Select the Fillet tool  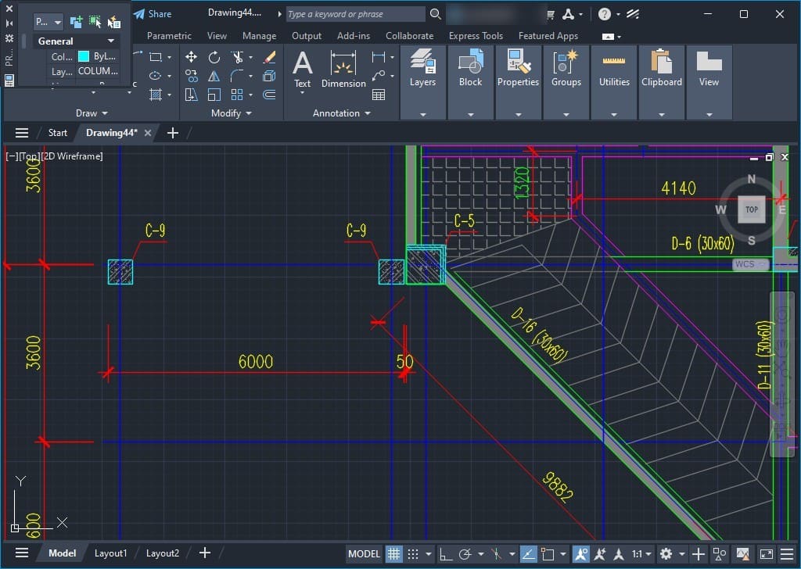click(x=237, y=76)
